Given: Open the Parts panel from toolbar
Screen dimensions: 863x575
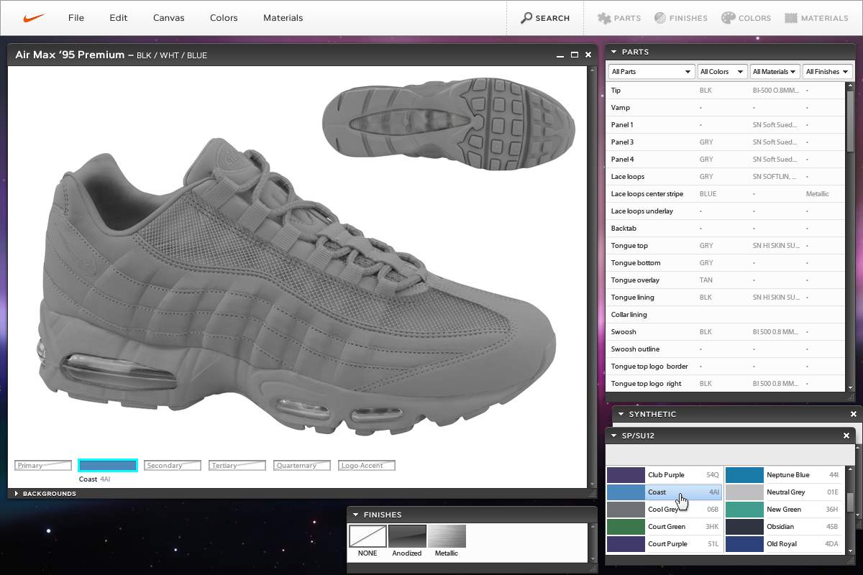Looking at the screenshot, I should click(x=619, y=18).
